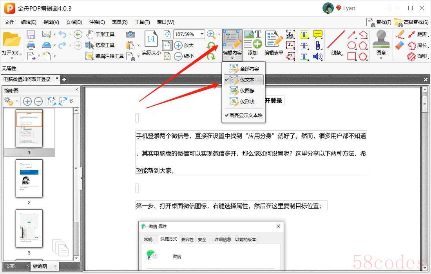Click the 放大 zoom in button
The width and height of the screenshot is (431, 274).
184,45
